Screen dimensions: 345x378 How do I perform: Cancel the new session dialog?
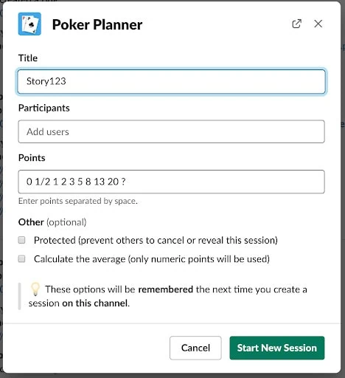pos(195,348)
